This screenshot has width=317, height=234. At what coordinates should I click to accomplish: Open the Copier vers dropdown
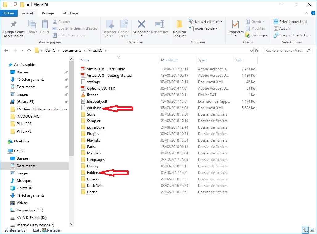pos(123,29)
